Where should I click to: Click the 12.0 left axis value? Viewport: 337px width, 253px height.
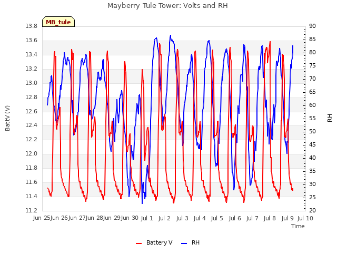pos(32,153)
